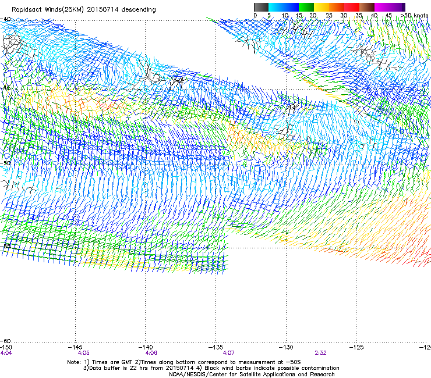The height and width of the screenshot is (378, 431).
Task: Click the chart title 'Rapidscat Winds(25KM) 20150714 descending'
Action: (x=84, y=10)
